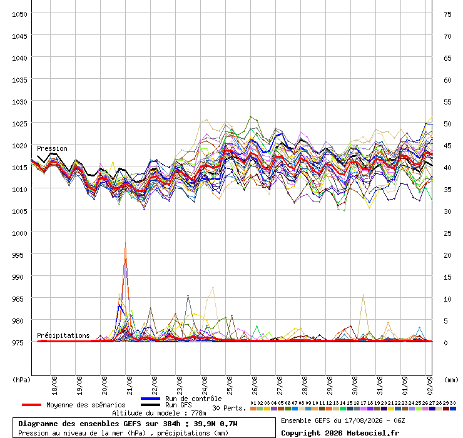Click the 'Pression' chart label
The image size is (463, 438).
tap(52, 148)
